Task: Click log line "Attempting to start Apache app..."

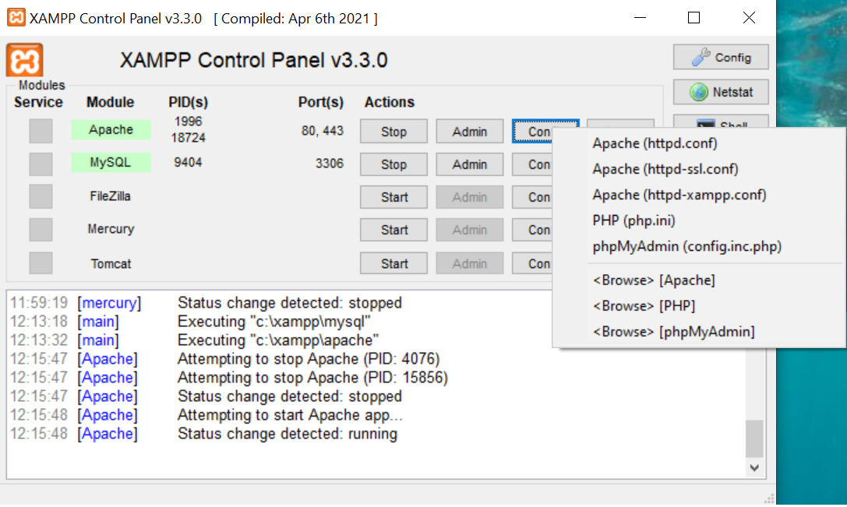Action: click(290, 415)
